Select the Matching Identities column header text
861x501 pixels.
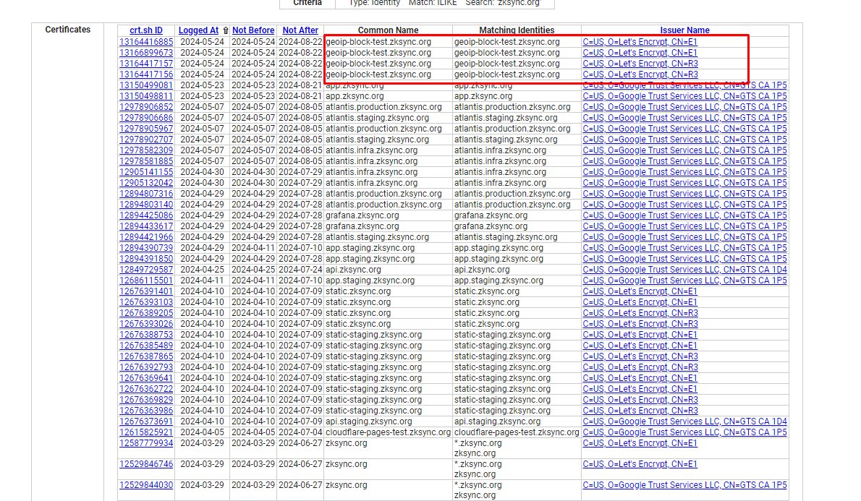[517, 31]
